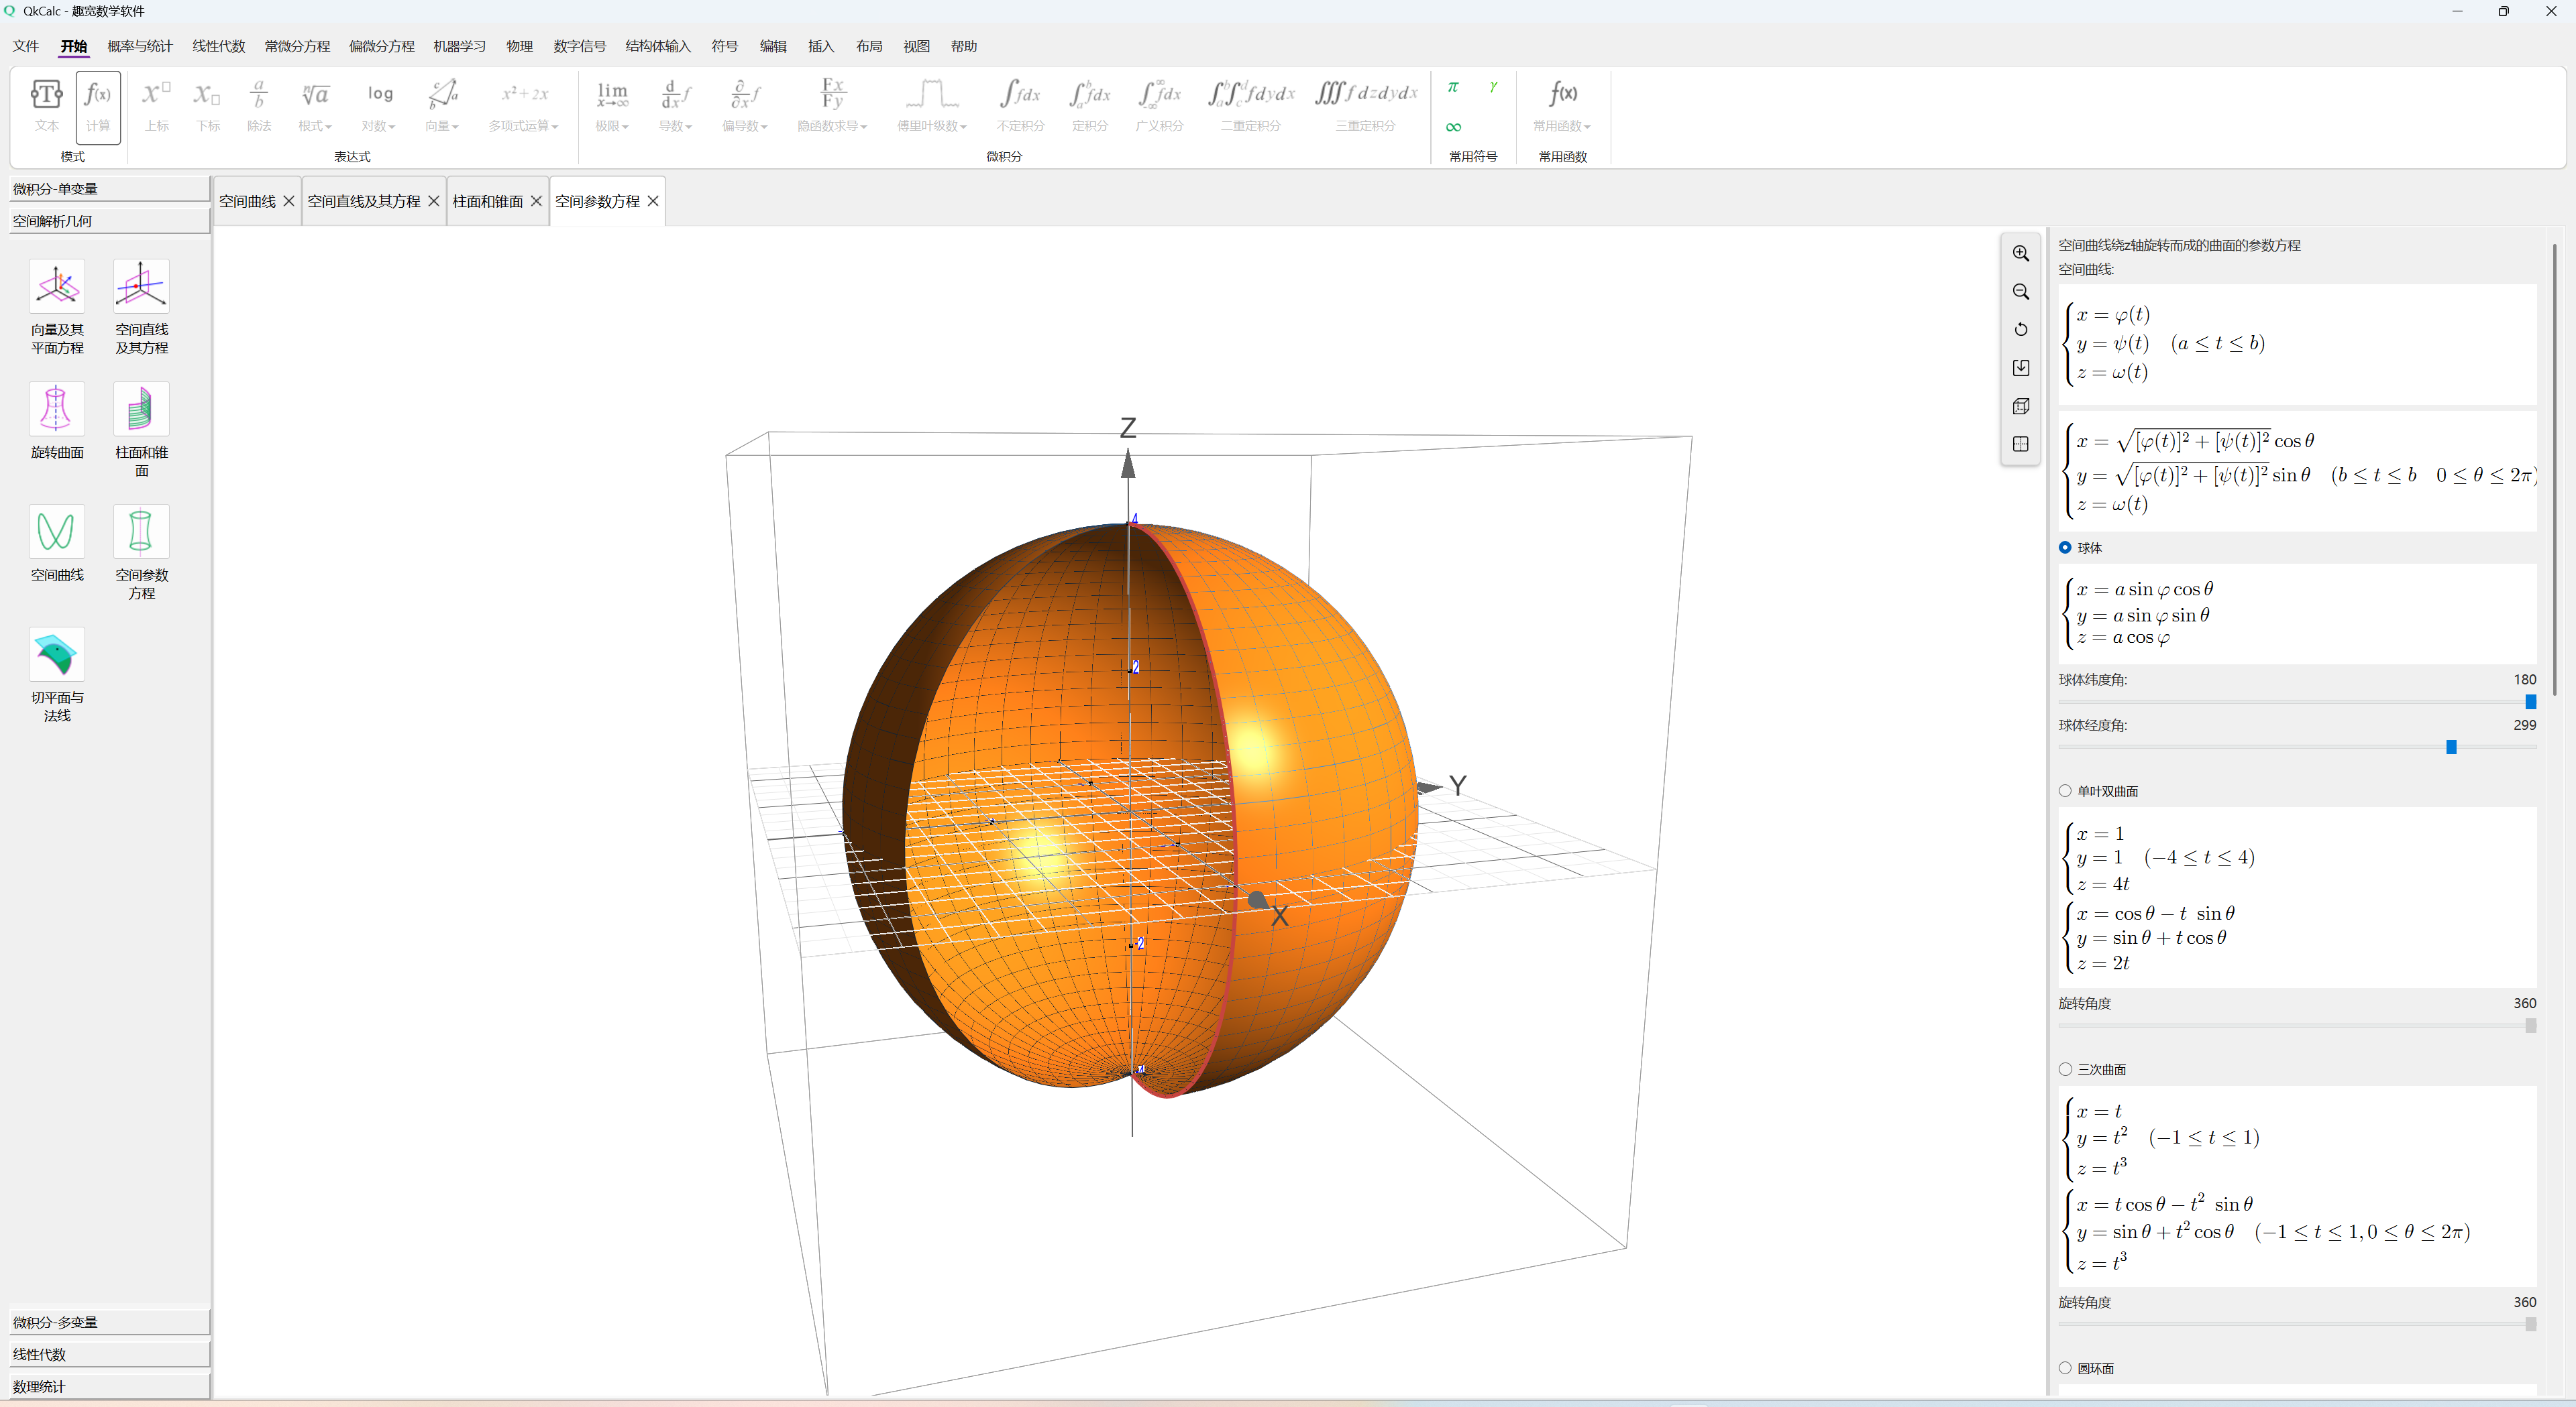Expand the 微积分-多变量 sidebar section

coord(108,1322)
